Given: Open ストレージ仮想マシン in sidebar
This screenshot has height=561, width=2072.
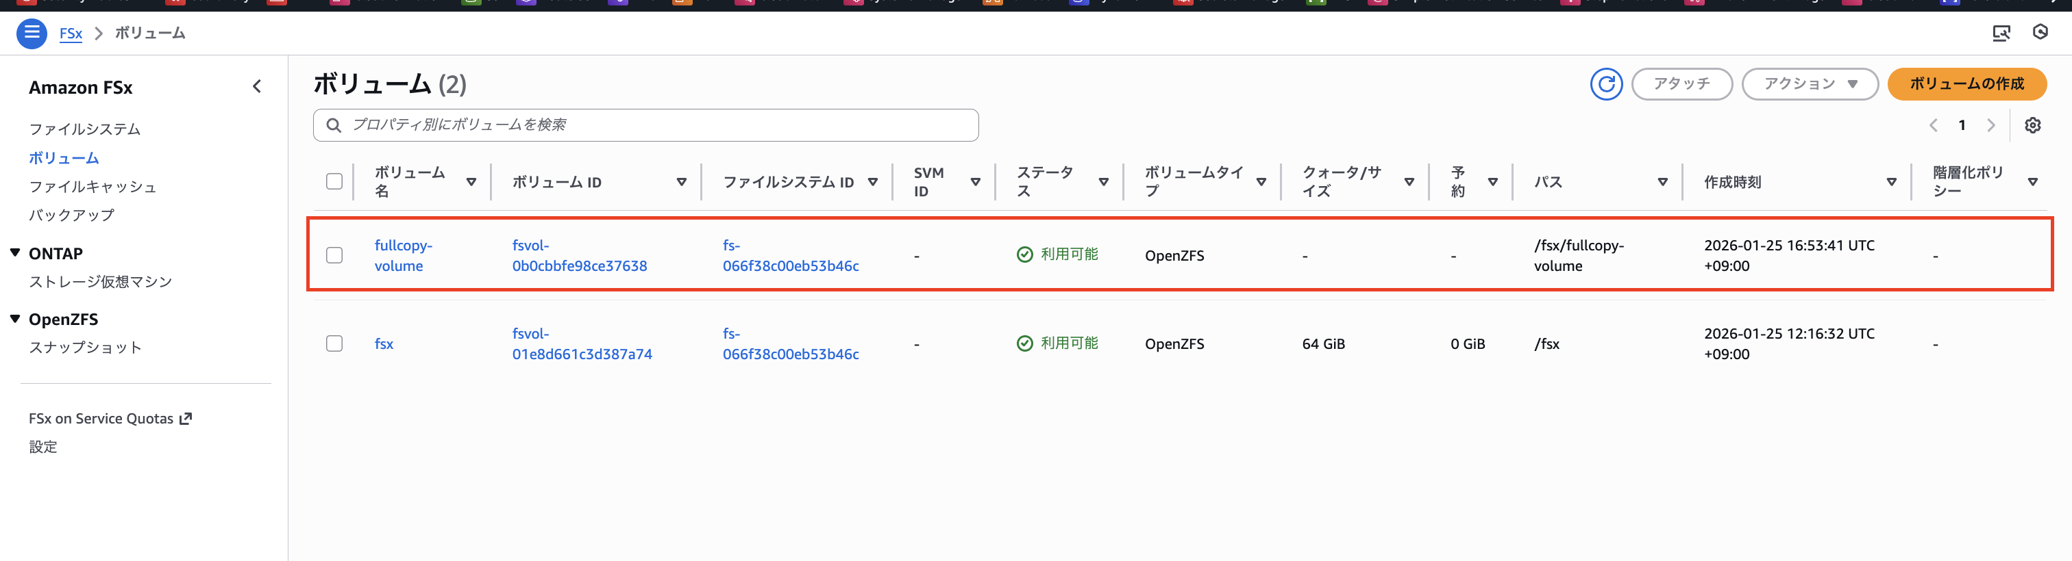Looking at the screenshot, I should point(101,282).
